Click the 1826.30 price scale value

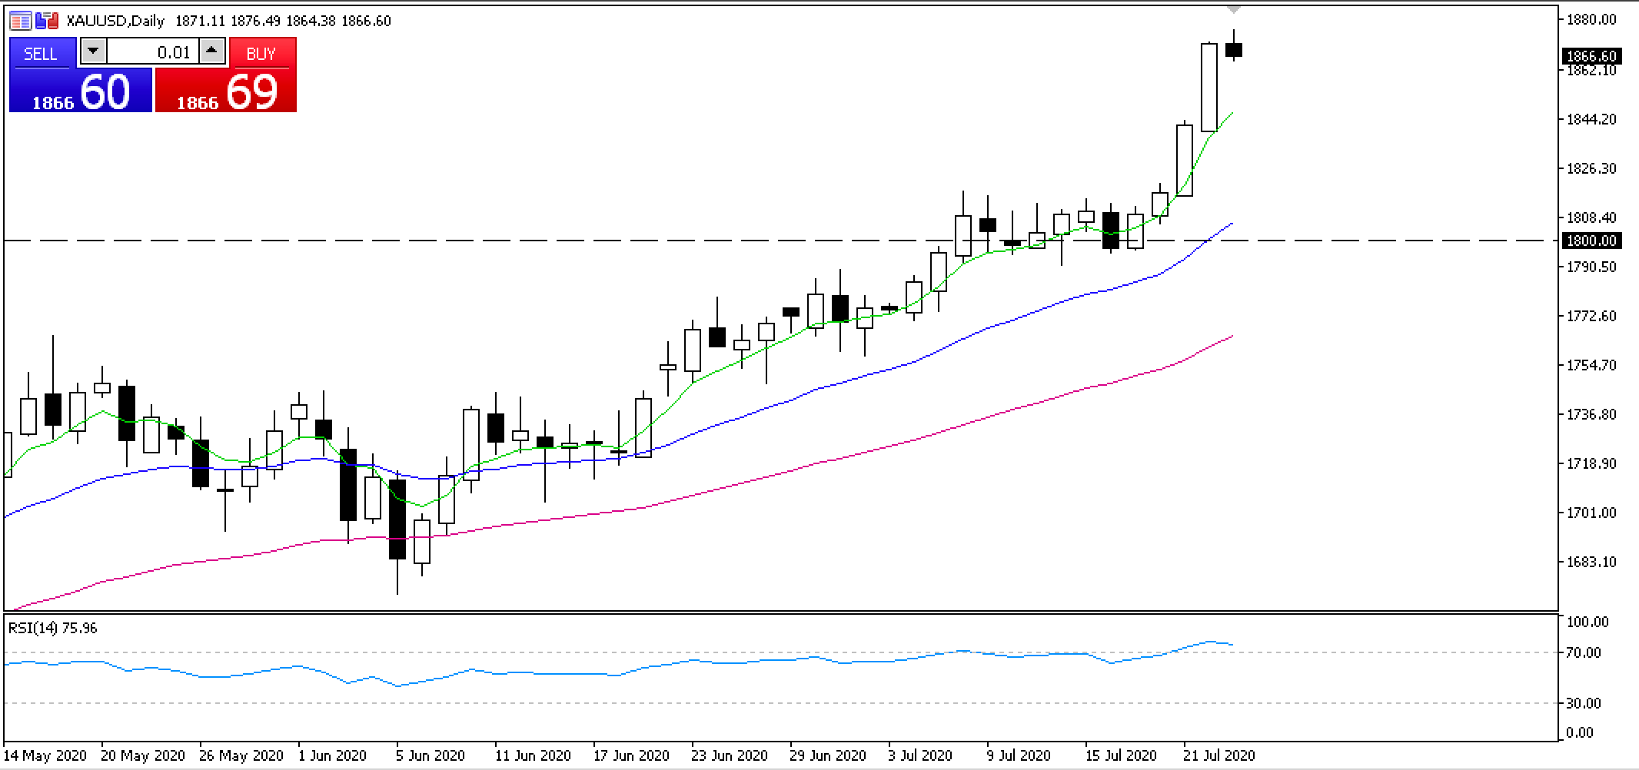click(1591, 168)
